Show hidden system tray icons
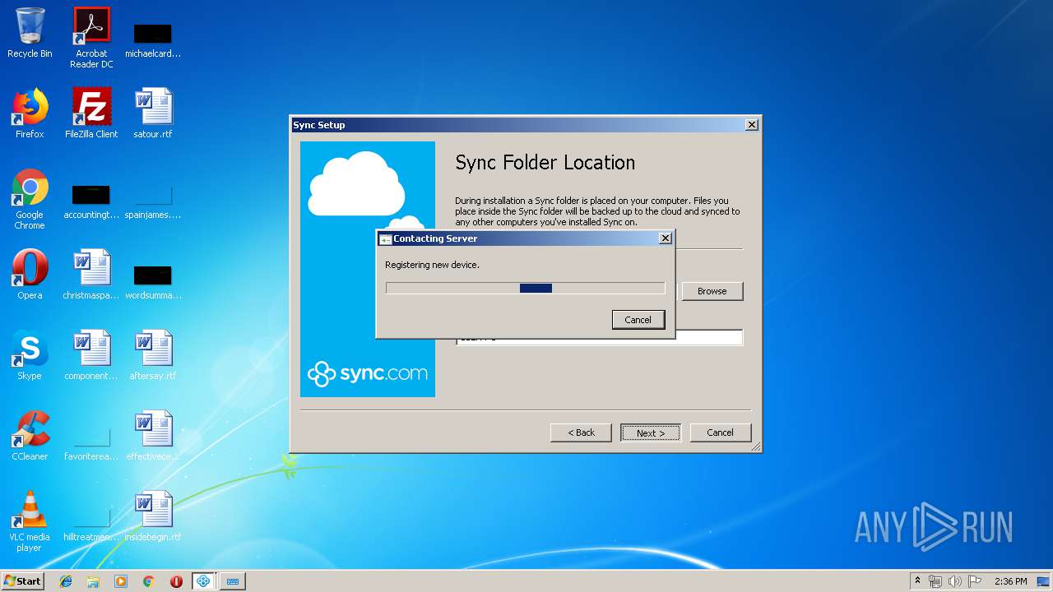This screenshot has height=592, width=1053. coord(917,581)
